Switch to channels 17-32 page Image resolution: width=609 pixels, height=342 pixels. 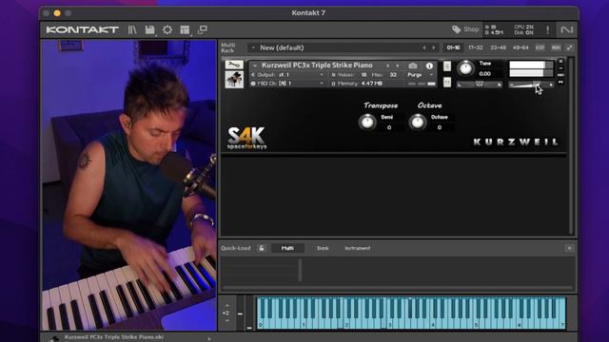pyautogui.click(x=476, y=47)
